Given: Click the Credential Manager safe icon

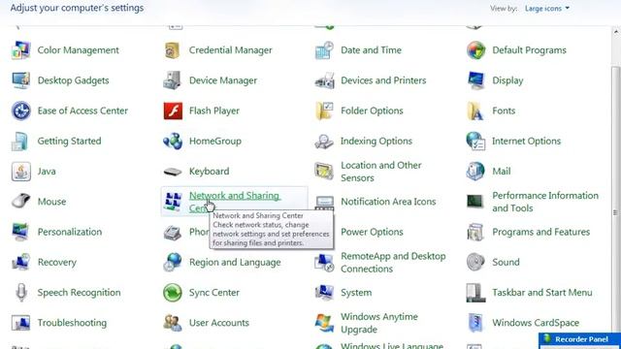Looking at the screenshot, I should coord(173,50).
